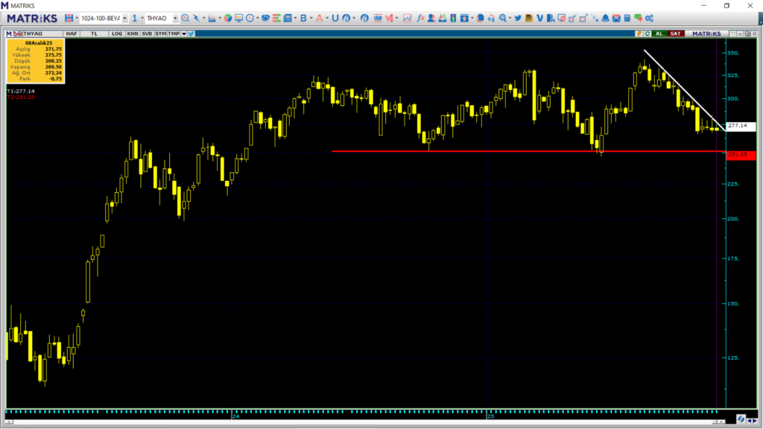
Task: Click the colored pie chart icon
Action: (228, 18)
